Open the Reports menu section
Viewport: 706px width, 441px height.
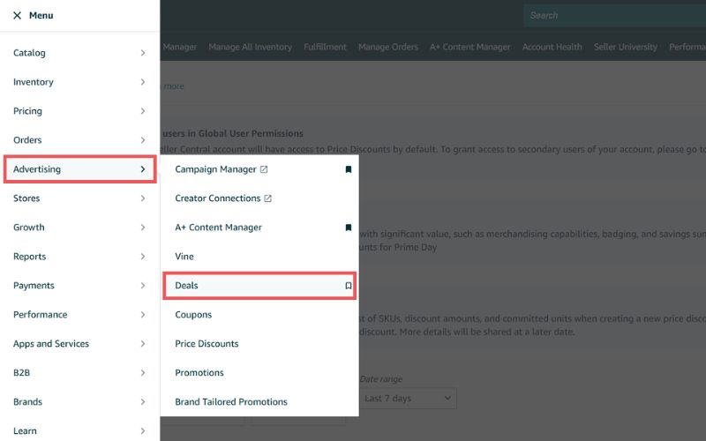pyautogui.click(x=29, y=257)
